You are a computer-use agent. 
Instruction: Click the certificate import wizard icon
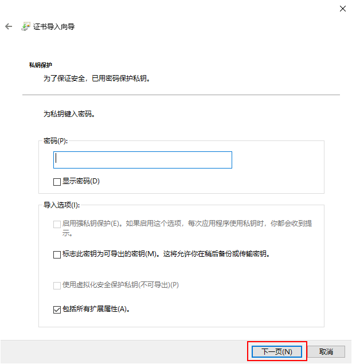point(26,26)
